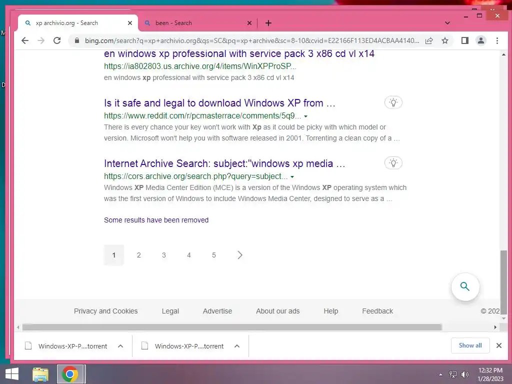View site information via lock icon
512x384 pixels.
pos(76,40)
